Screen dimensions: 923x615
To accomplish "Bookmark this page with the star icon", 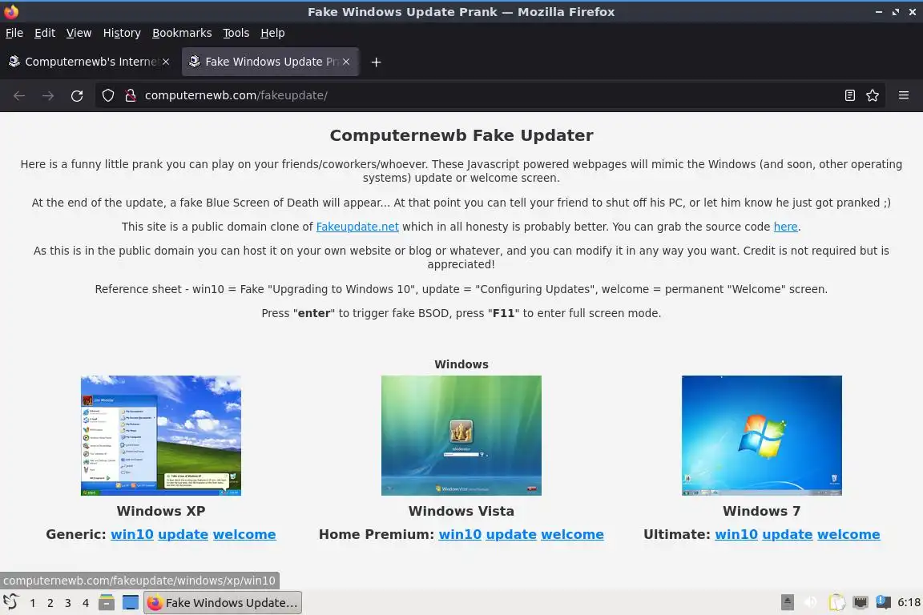I will 873,95.
